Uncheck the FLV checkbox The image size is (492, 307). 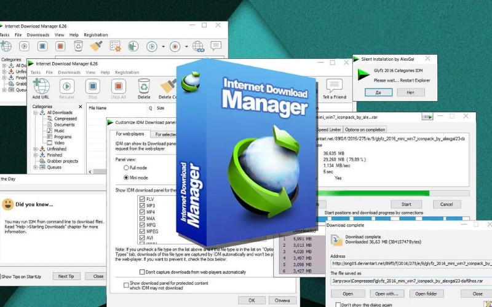click(x=142, y=199)
